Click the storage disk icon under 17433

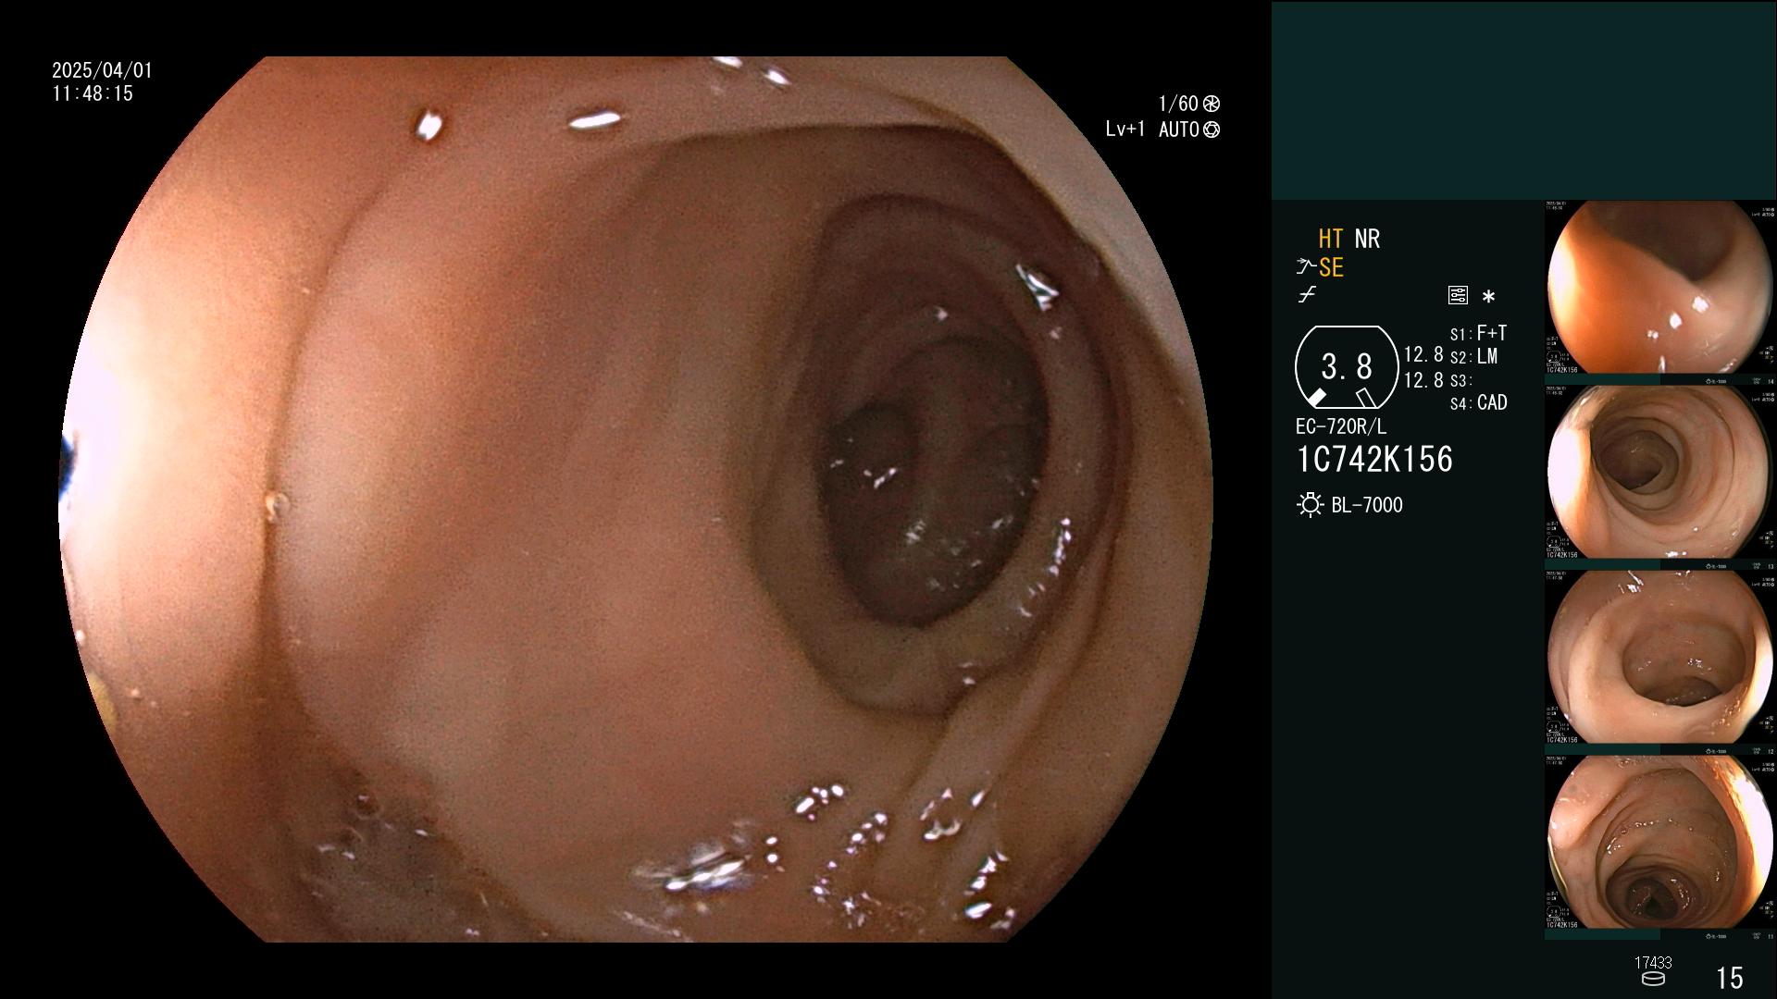tap(1652, 979)
